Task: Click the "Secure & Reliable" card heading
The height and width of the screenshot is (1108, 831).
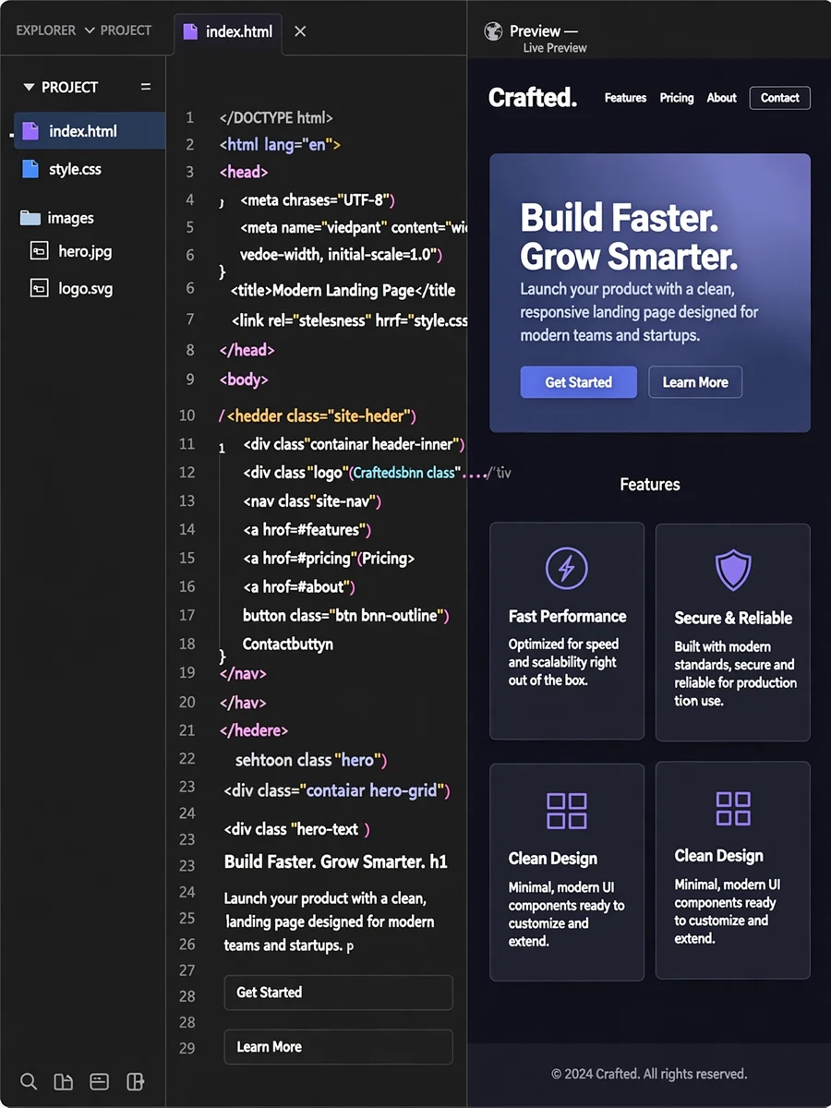Action: coord(733,618)
